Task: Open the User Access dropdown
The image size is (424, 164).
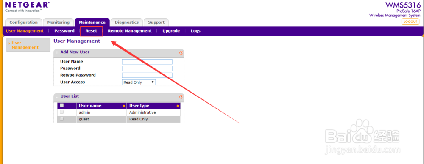Action: click(139, 82)
